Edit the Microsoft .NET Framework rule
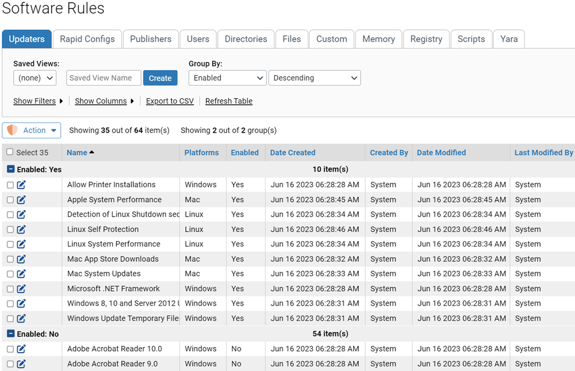Screen dimensions: 575x371 [21, 289]
